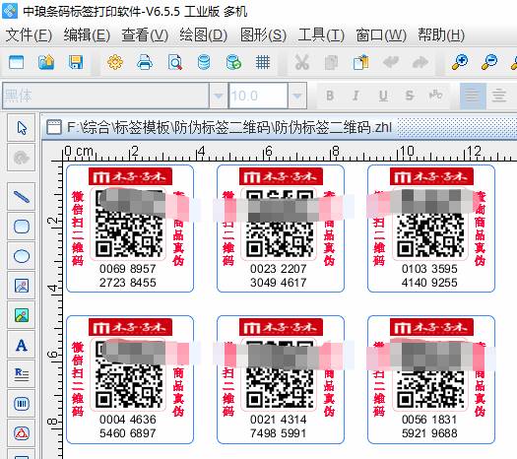This screenshot has height=459, width=517.
Task: Zoom out of the canvas
Action: point(489,62)
